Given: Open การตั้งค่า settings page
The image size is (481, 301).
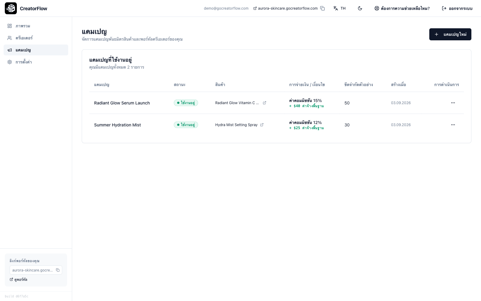Looking at the screenshot, I should pos(36,62).
